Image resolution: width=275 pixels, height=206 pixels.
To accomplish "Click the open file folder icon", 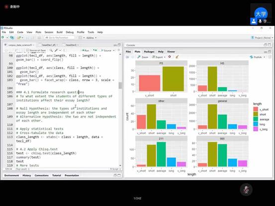I will (x=19, y=38).
